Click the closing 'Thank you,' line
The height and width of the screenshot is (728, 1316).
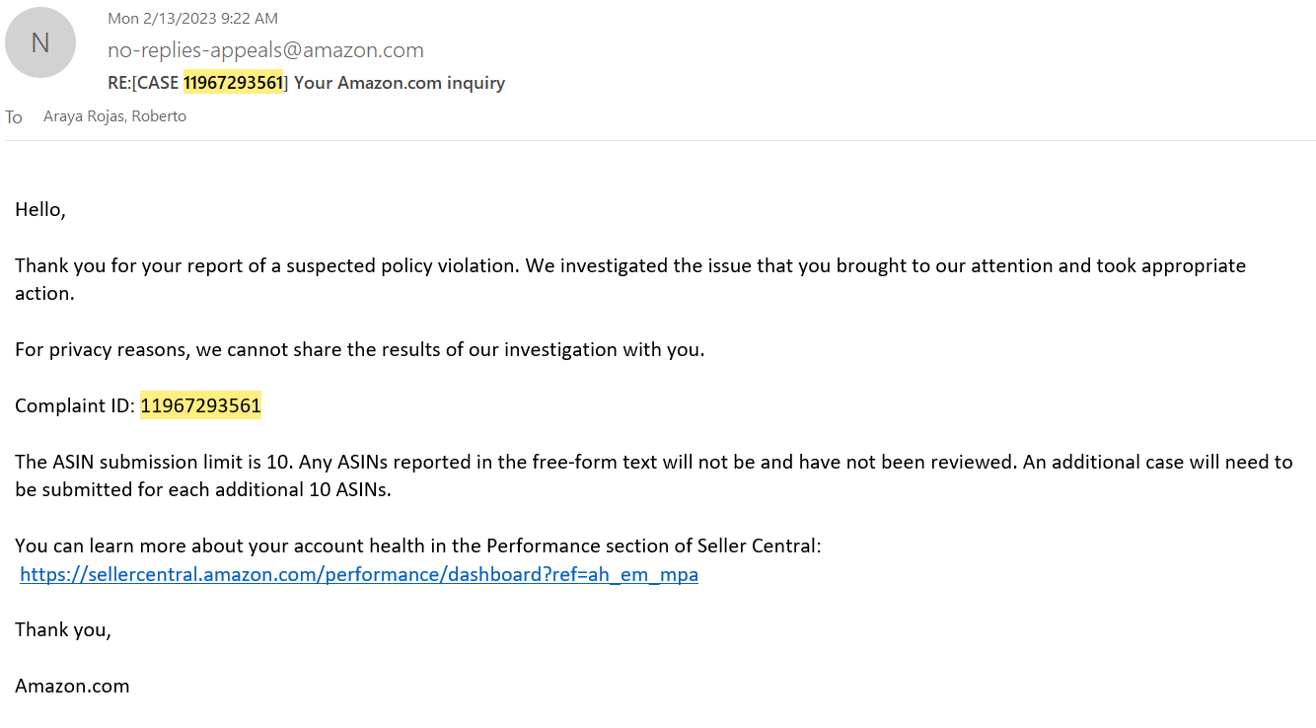pyautogui.click(x=63, y=629)
